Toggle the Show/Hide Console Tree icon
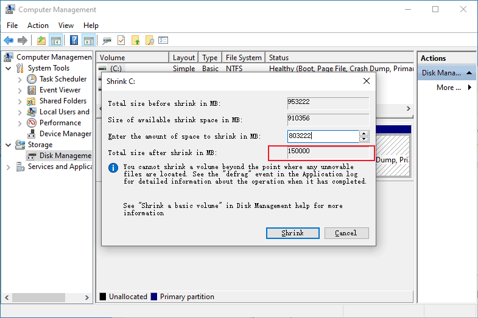The height and width of the screenshot is (318, 478). [56, 40]
